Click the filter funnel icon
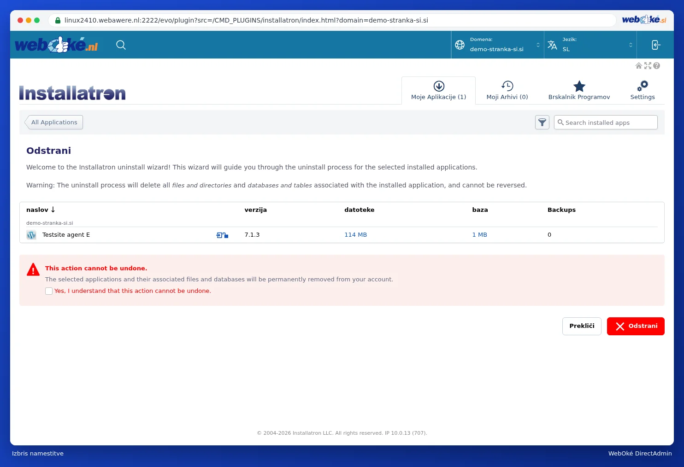Viewport: 684px width, 467px height. point(542,122)
